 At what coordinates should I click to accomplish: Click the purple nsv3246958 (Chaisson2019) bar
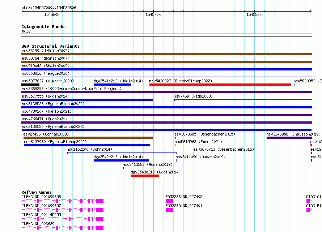(x=289, y=138)
